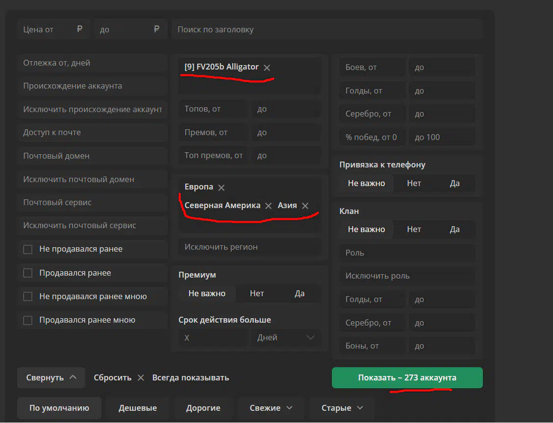Tick Не продавался ранее мною checkbox
This screenshot has height=423, width=553.
27,297
